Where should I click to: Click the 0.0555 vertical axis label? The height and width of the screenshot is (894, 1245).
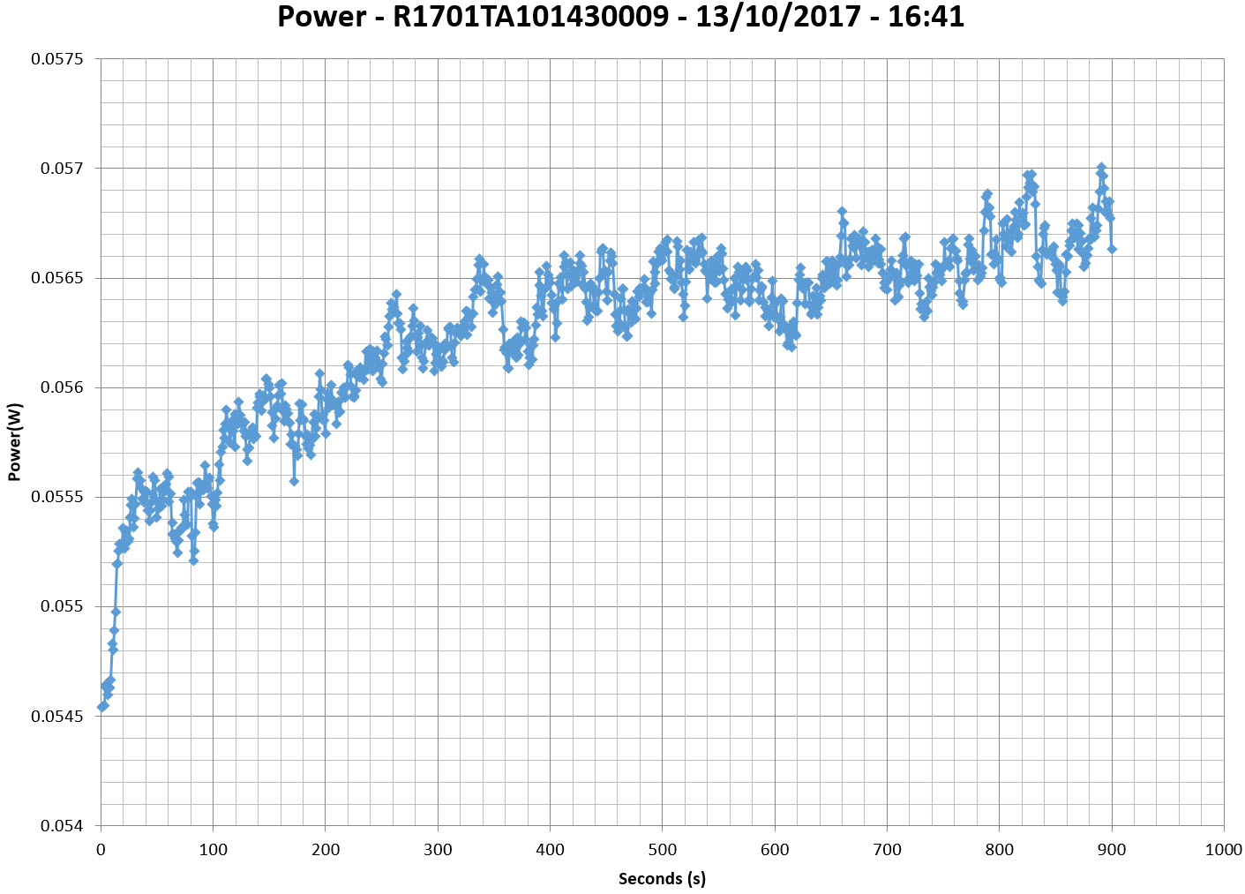click(x=57, y=497)
